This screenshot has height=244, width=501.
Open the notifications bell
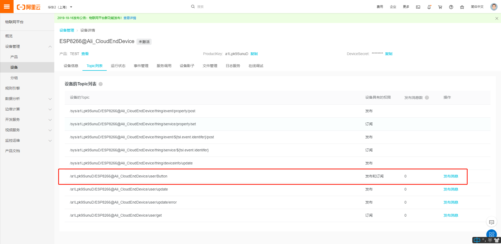[x=429, y=7]
